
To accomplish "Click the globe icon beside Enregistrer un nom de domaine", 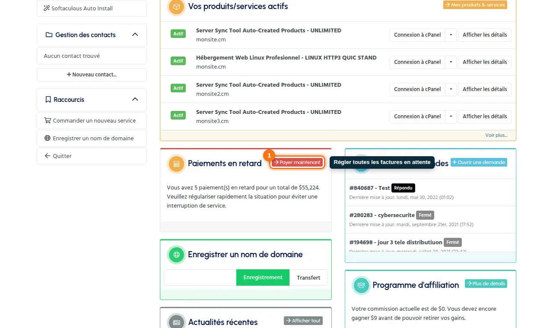I will coord(48,139).
